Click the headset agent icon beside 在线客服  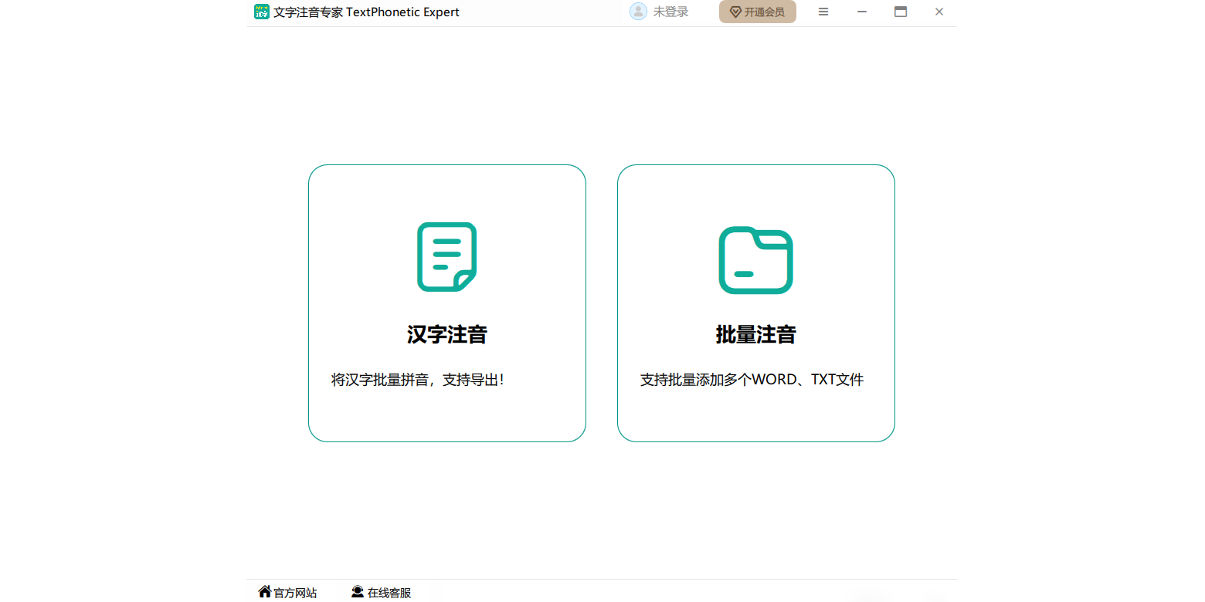[x=357, y=592]
